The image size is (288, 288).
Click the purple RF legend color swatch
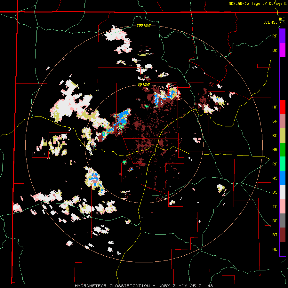[x=283, y=36]
